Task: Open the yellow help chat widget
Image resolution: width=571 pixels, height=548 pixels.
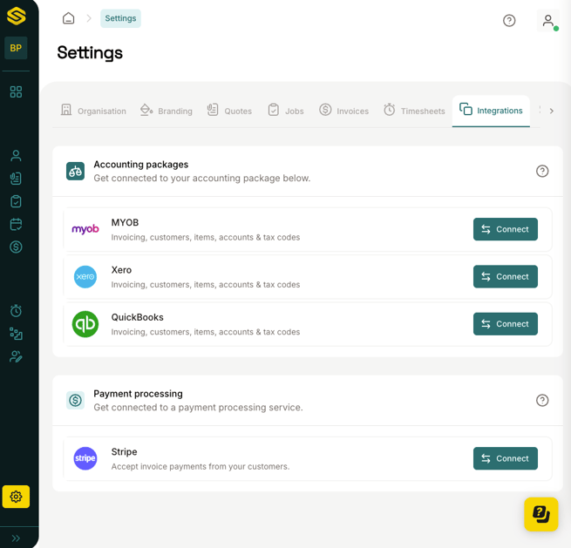Action: point(541,514)
